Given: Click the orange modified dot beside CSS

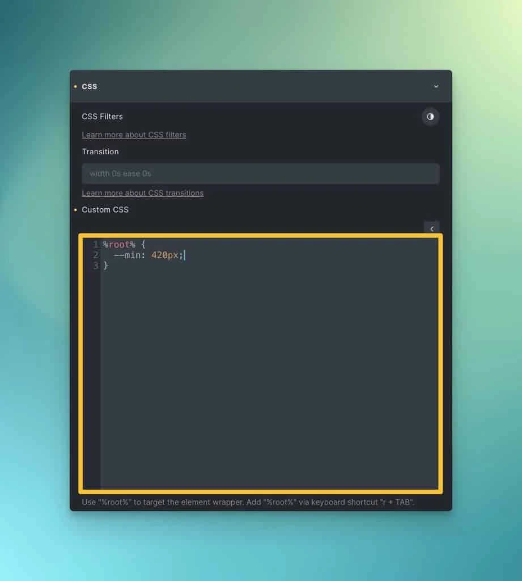Looking at the screenshot, I should point(75,86).
